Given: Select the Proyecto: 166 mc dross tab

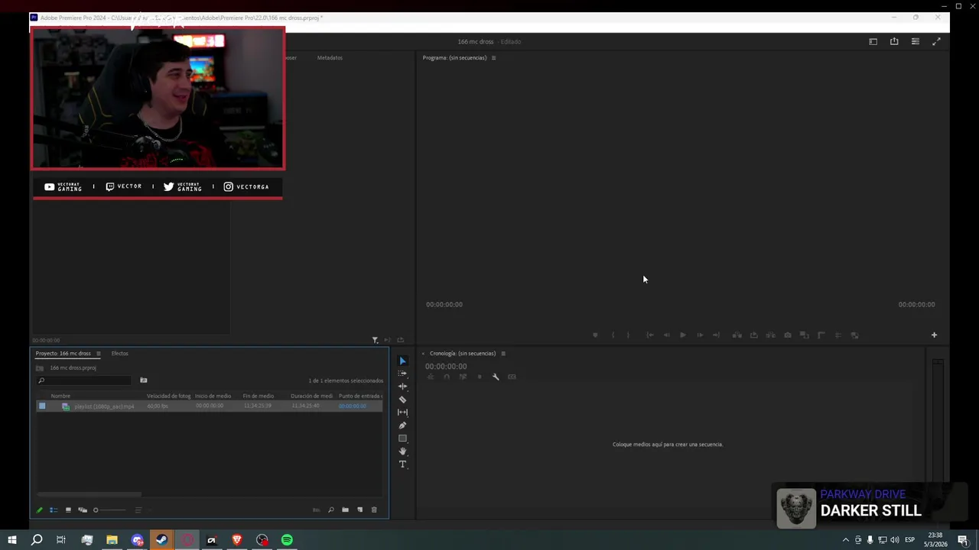Looking at the screenshot, I should tap(63, 354).
